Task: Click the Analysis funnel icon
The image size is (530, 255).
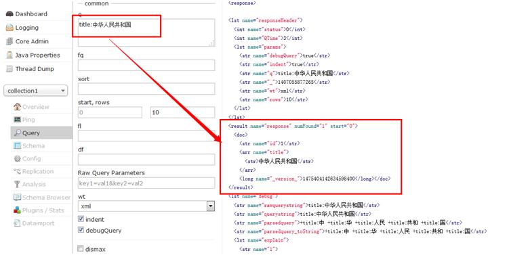Action: (17, 184)
